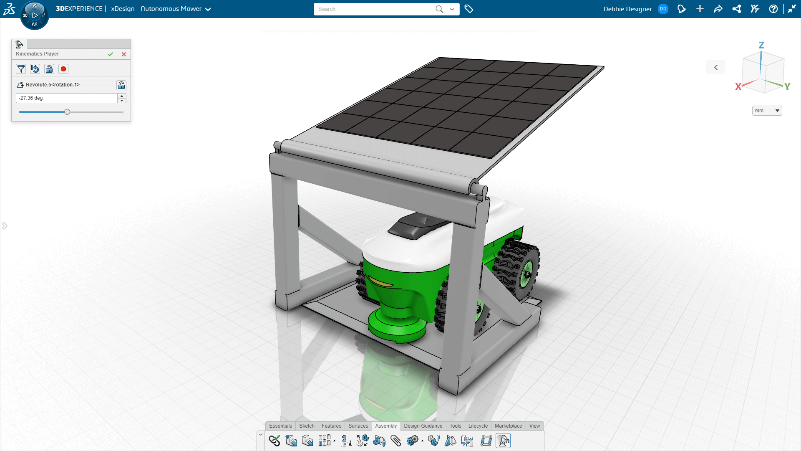Toggle the lock-all icon in the Kinematics Player toolbar
Image resolution: width=801 pixels, height=451 pixels.
pyautogui.click(x=49, y=69)
